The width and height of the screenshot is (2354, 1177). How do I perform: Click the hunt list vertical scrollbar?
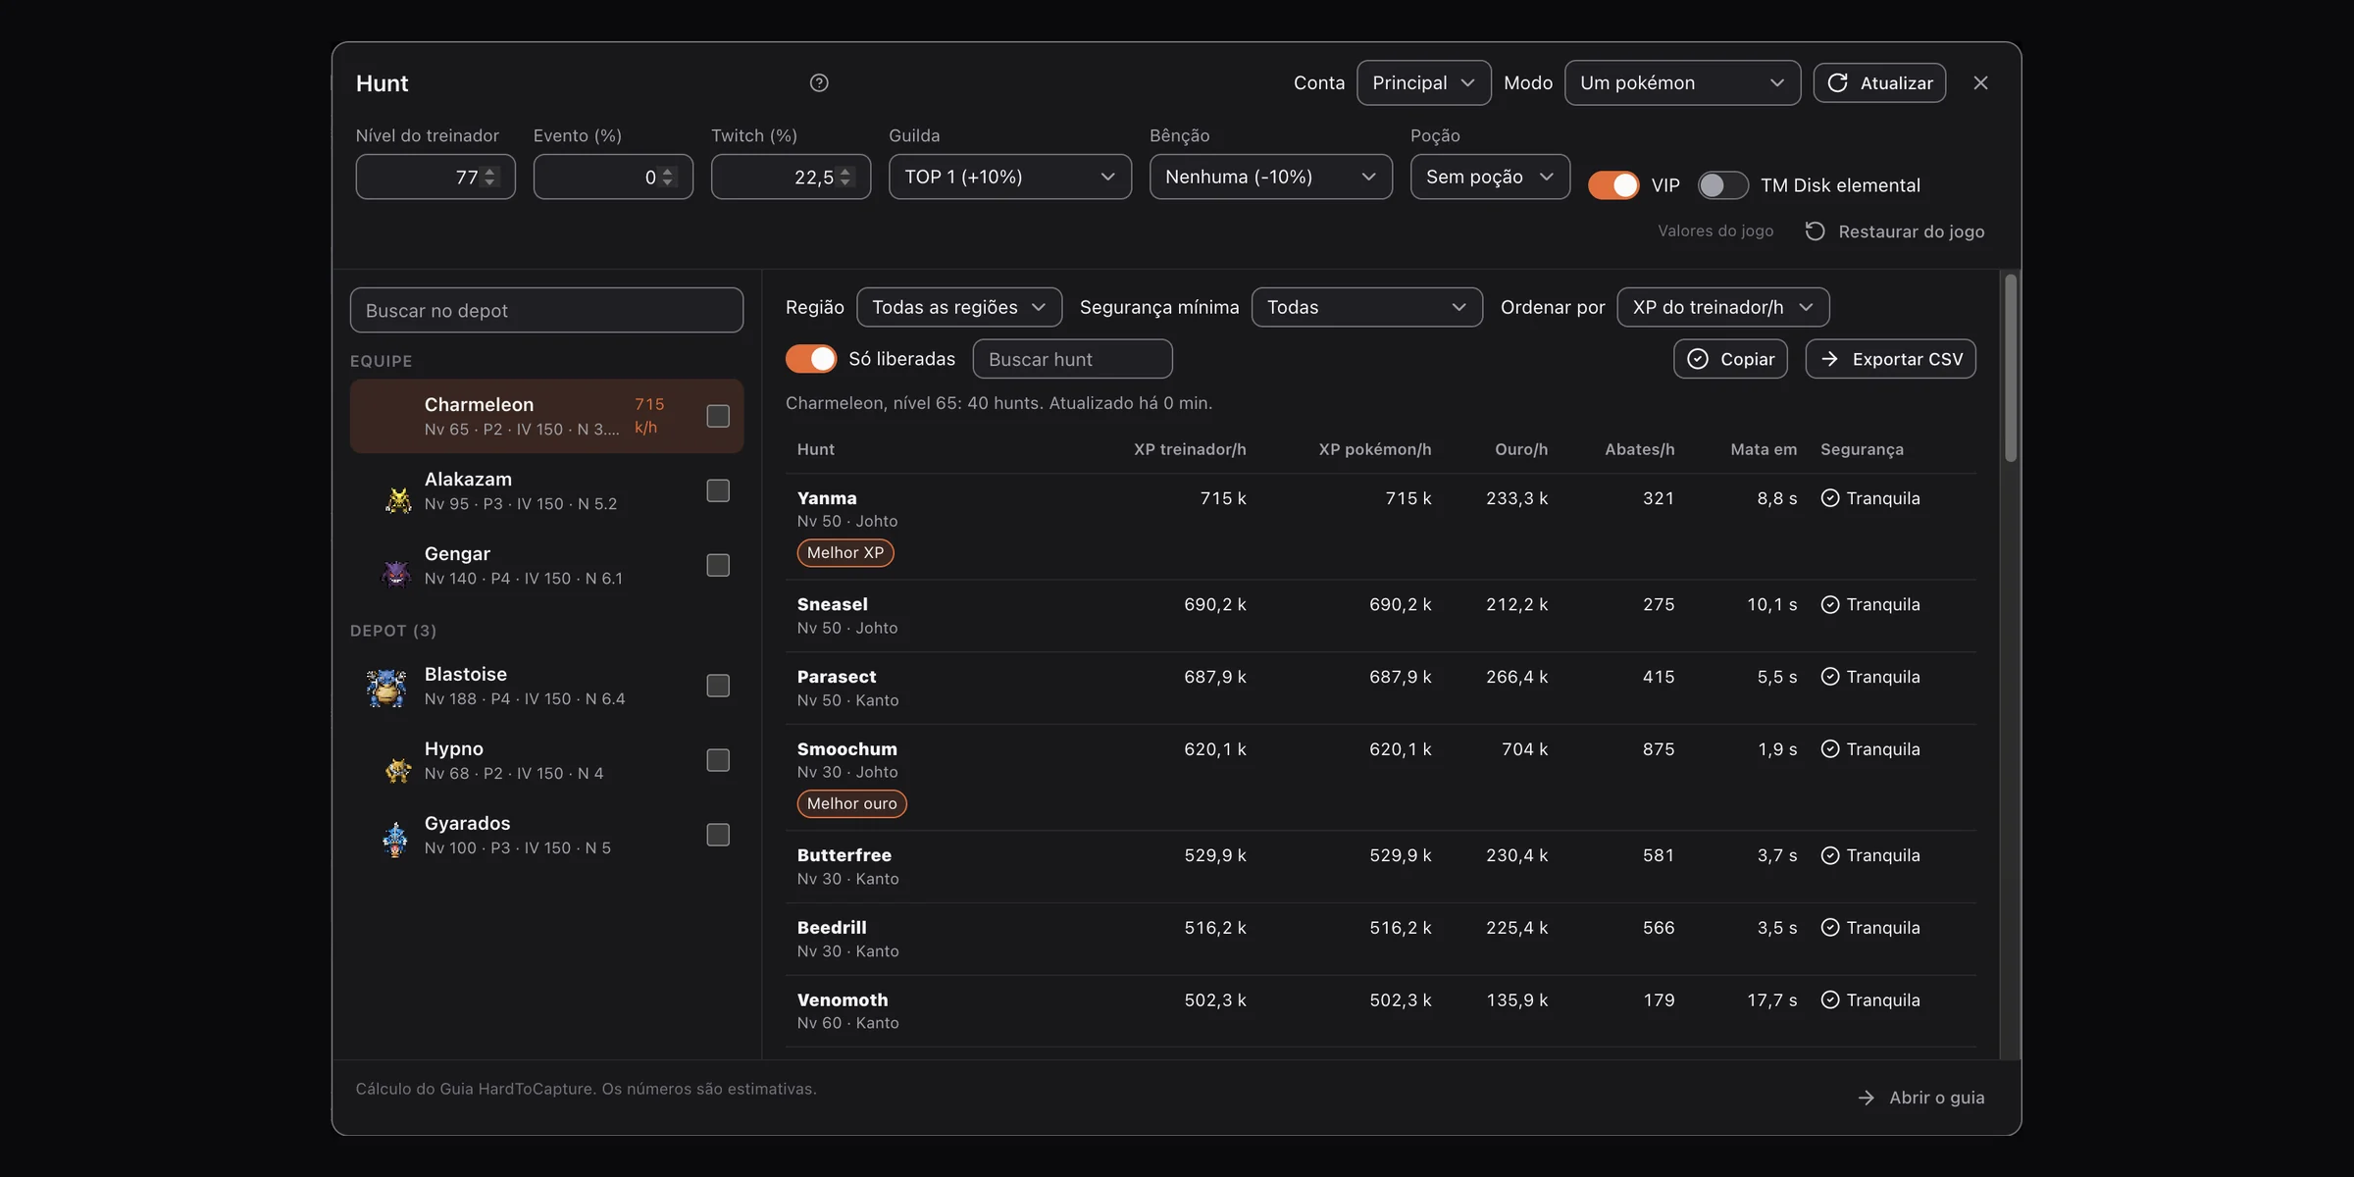pos(2011,369)
